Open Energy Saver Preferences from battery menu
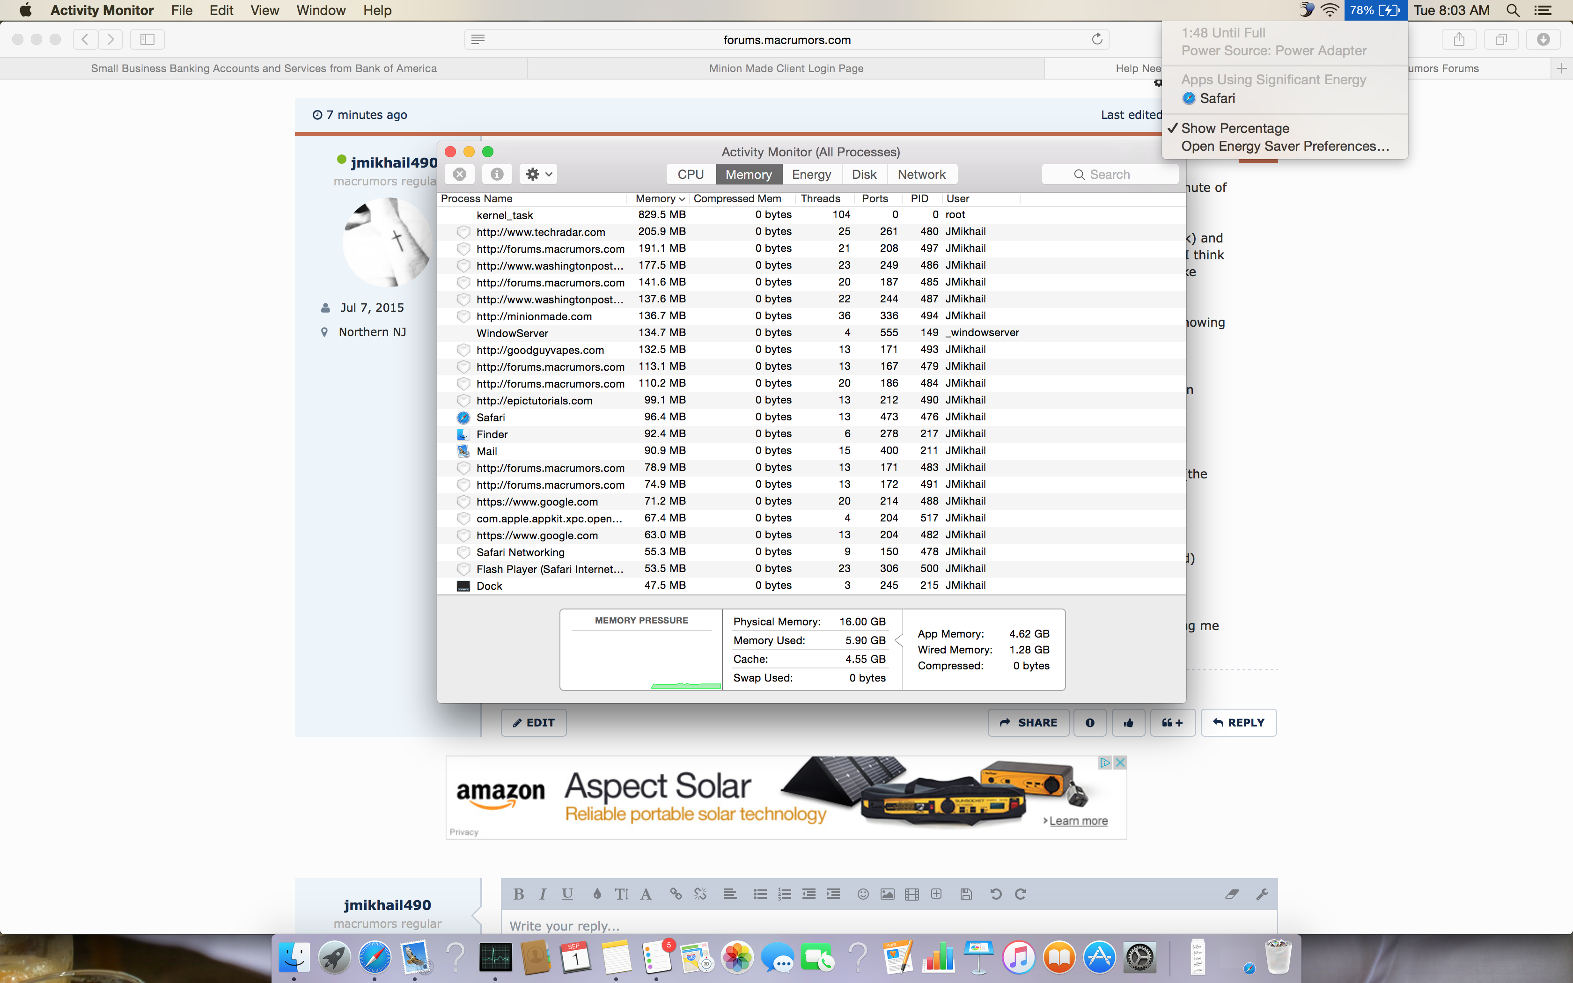This screenshot has width=1573, height=983. click(x=1285, y=146)
